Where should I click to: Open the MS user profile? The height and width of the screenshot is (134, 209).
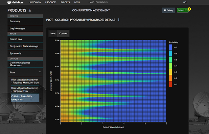pos(185,2)
